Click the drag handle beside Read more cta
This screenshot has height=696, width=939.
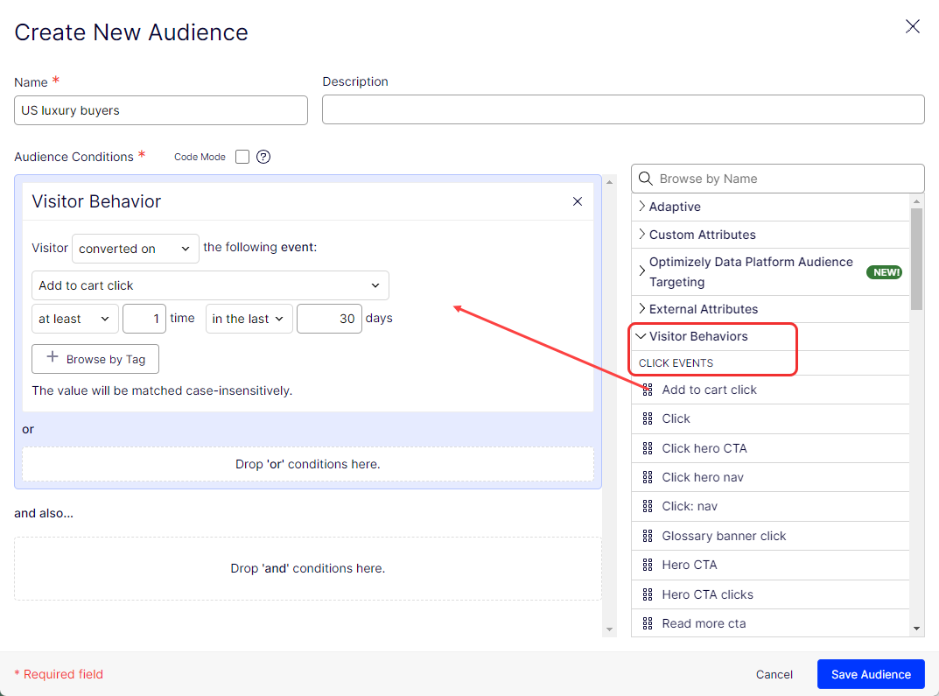point(648,623)
